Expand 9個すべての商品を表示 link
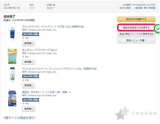 point(20,118)
